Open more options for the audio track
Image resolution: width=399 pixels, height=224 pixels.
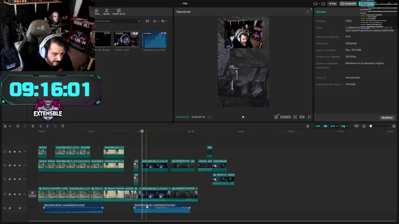(x=25, y=208)
